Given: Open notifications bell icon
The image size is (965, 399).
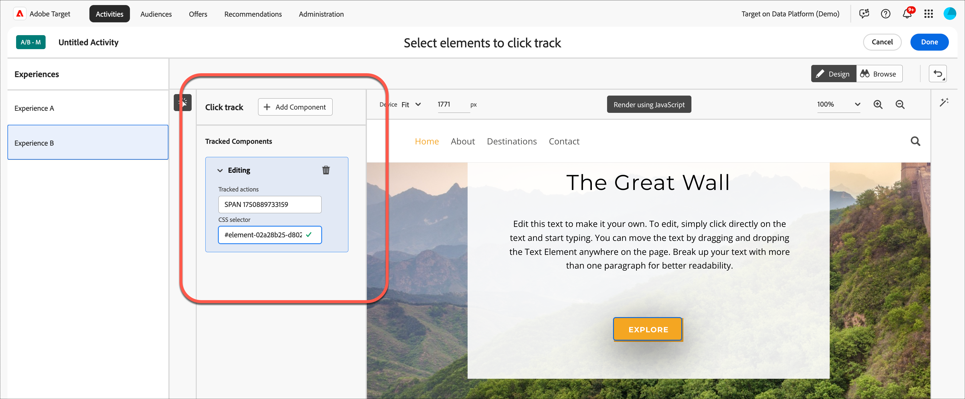Looking at the screenshot, I should (x=907, y=14).
